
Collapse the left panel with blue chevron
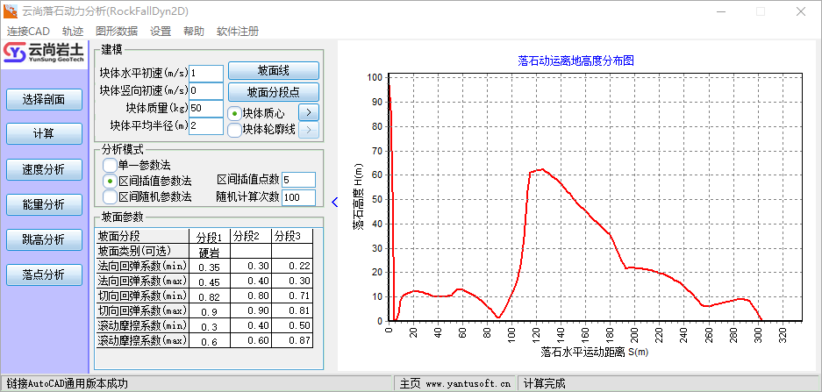coord(334,202)
